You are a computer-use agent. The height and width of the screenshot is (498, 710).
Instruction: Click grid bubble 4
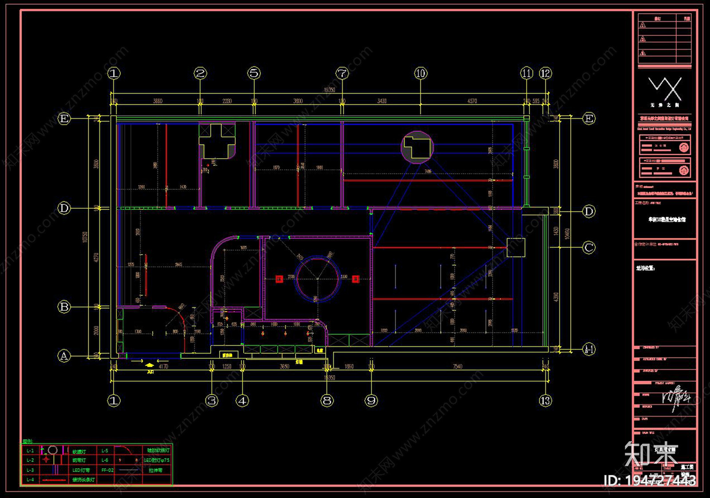click(x=242, y=401)
